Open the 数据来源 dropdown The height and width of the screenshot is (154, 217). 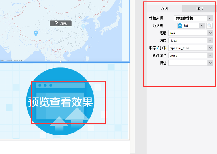point(210,18)
